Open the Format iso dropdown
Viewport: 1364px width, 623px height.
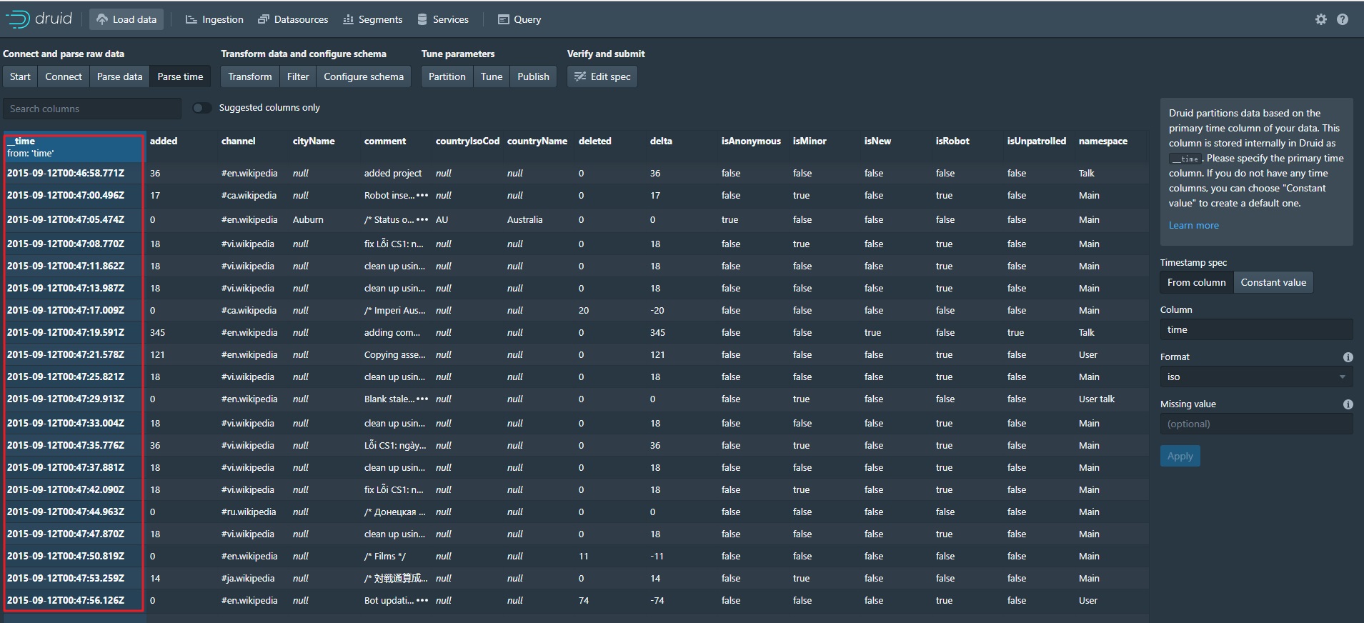[x=1255, y=377]
